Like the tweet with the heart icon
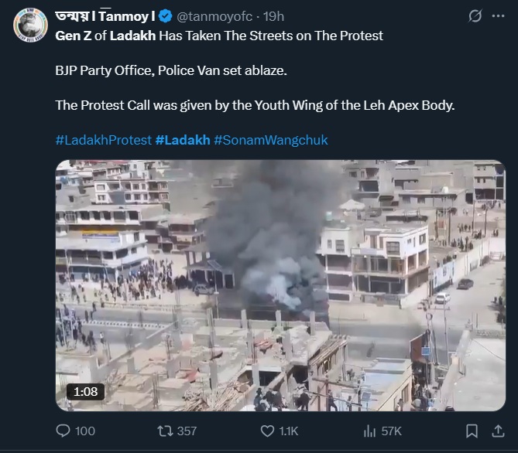The height and width of the screenshot is (453, 518). (x=268, y=431)
